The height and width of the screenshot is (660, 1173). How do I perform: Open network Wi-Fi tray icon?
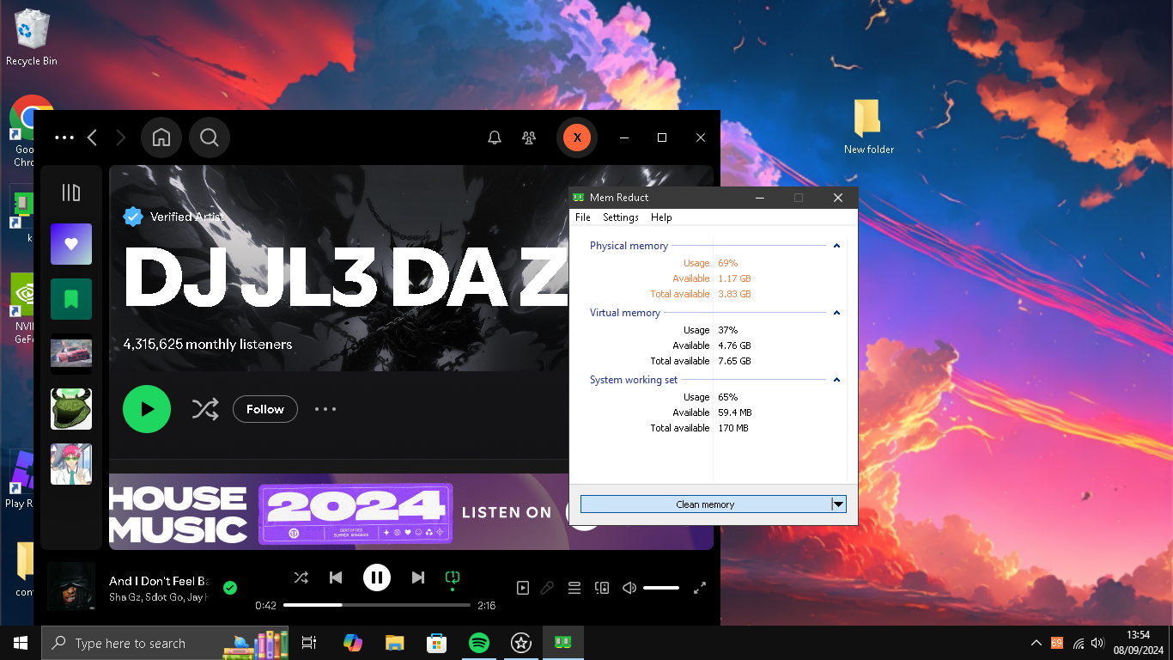[1079, 643]
